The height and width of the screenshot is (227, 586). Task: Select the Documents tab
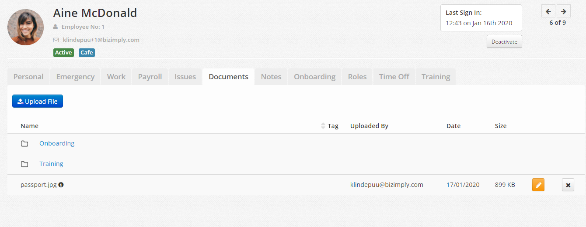(x=228, y=77)
